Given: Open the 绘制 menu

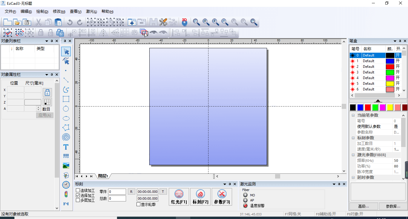Looking at the screenshot, I should [x=42, y=12].
